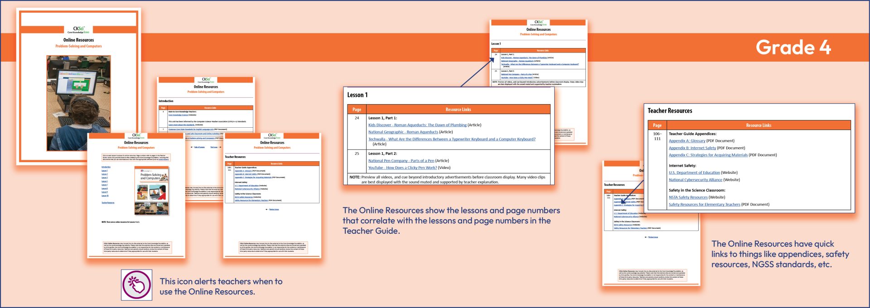Click the Grade 4 banner heading
The width and height of the screenshot is (870, 308).
[x=793, y=48]
